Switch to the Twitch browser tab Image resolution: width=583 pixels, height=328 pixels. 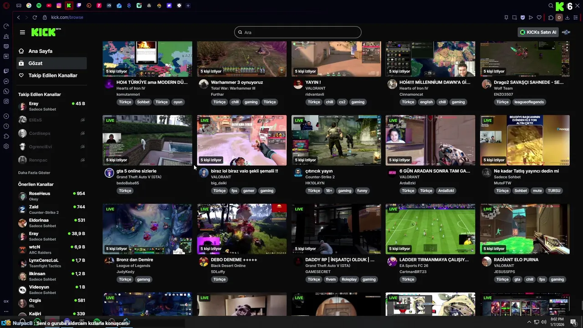tap(79, 5)
